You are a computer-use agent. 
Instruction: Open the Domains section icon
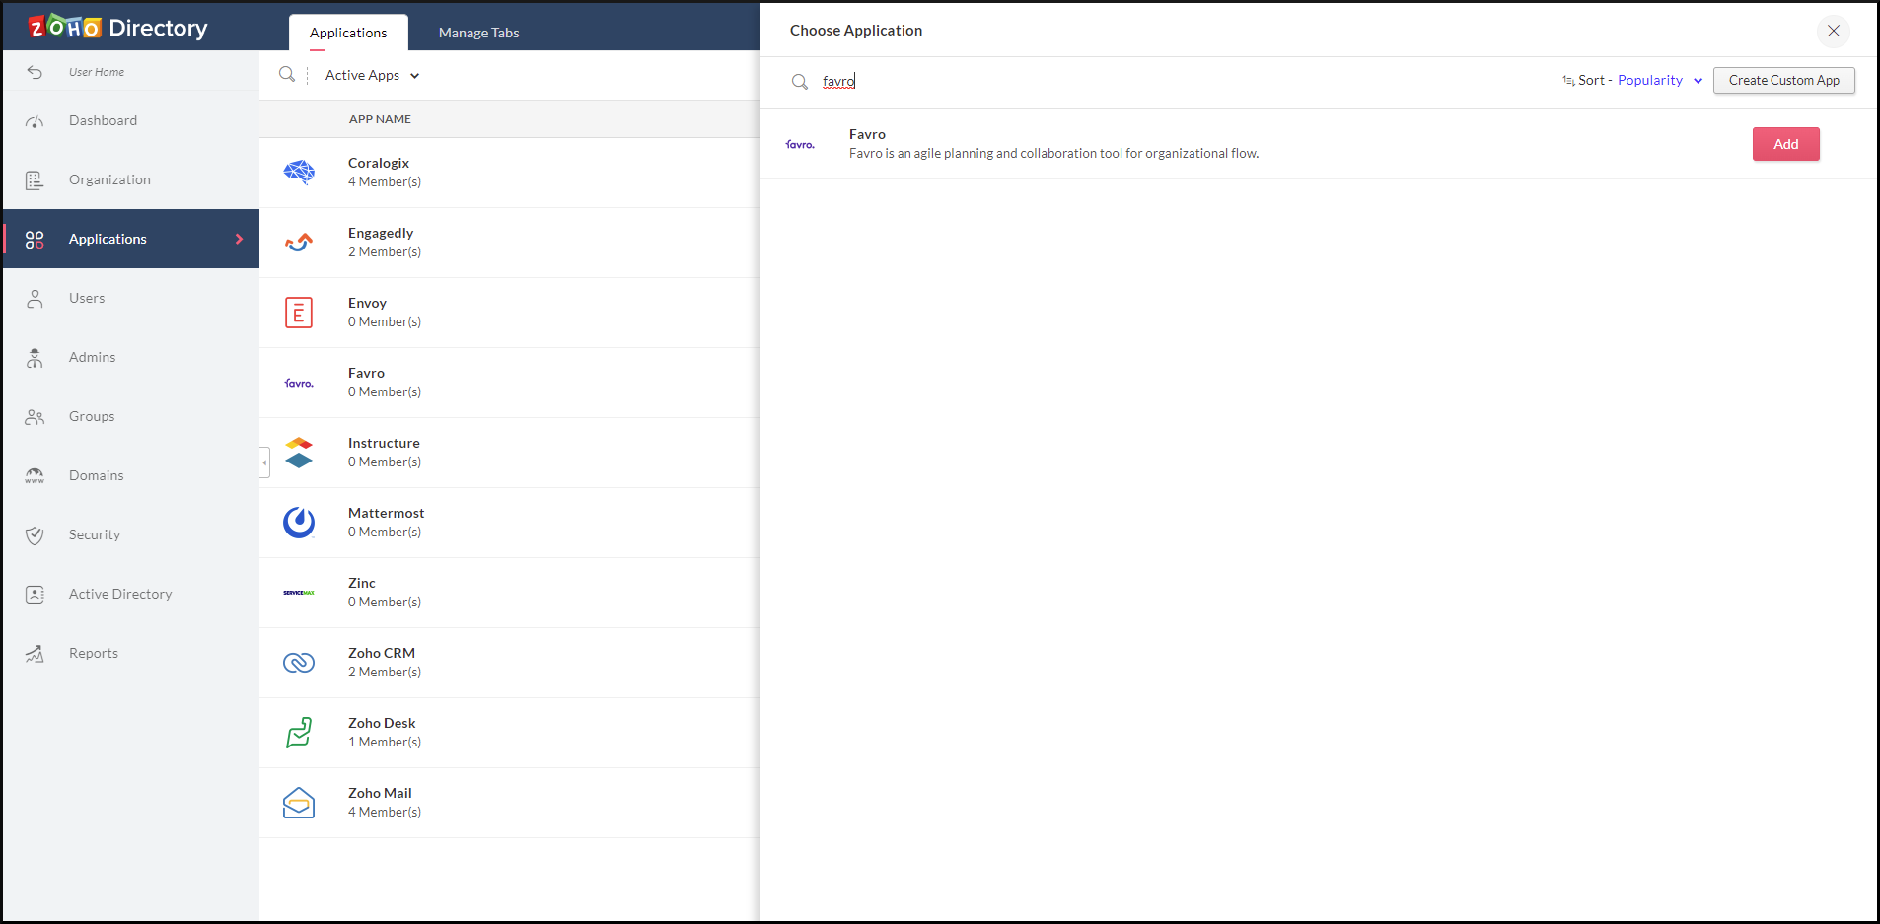pos(35,475)
